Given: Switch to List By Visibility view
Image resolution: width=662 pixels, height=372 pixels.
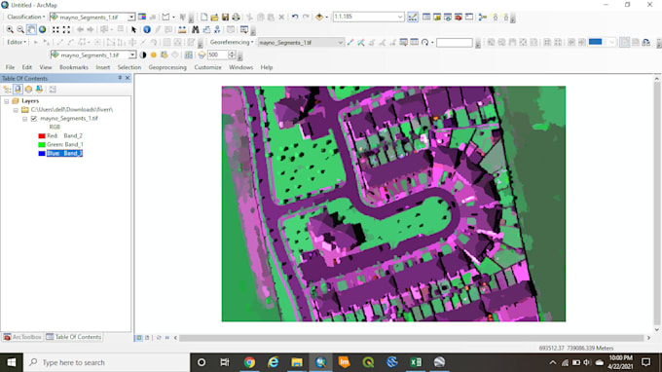Looking at the screenshot, I should click(28, 89).
